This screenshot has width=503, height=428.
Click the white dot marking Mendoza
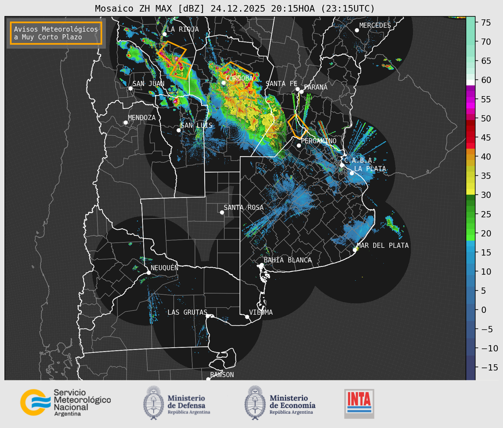pos(126,123)
